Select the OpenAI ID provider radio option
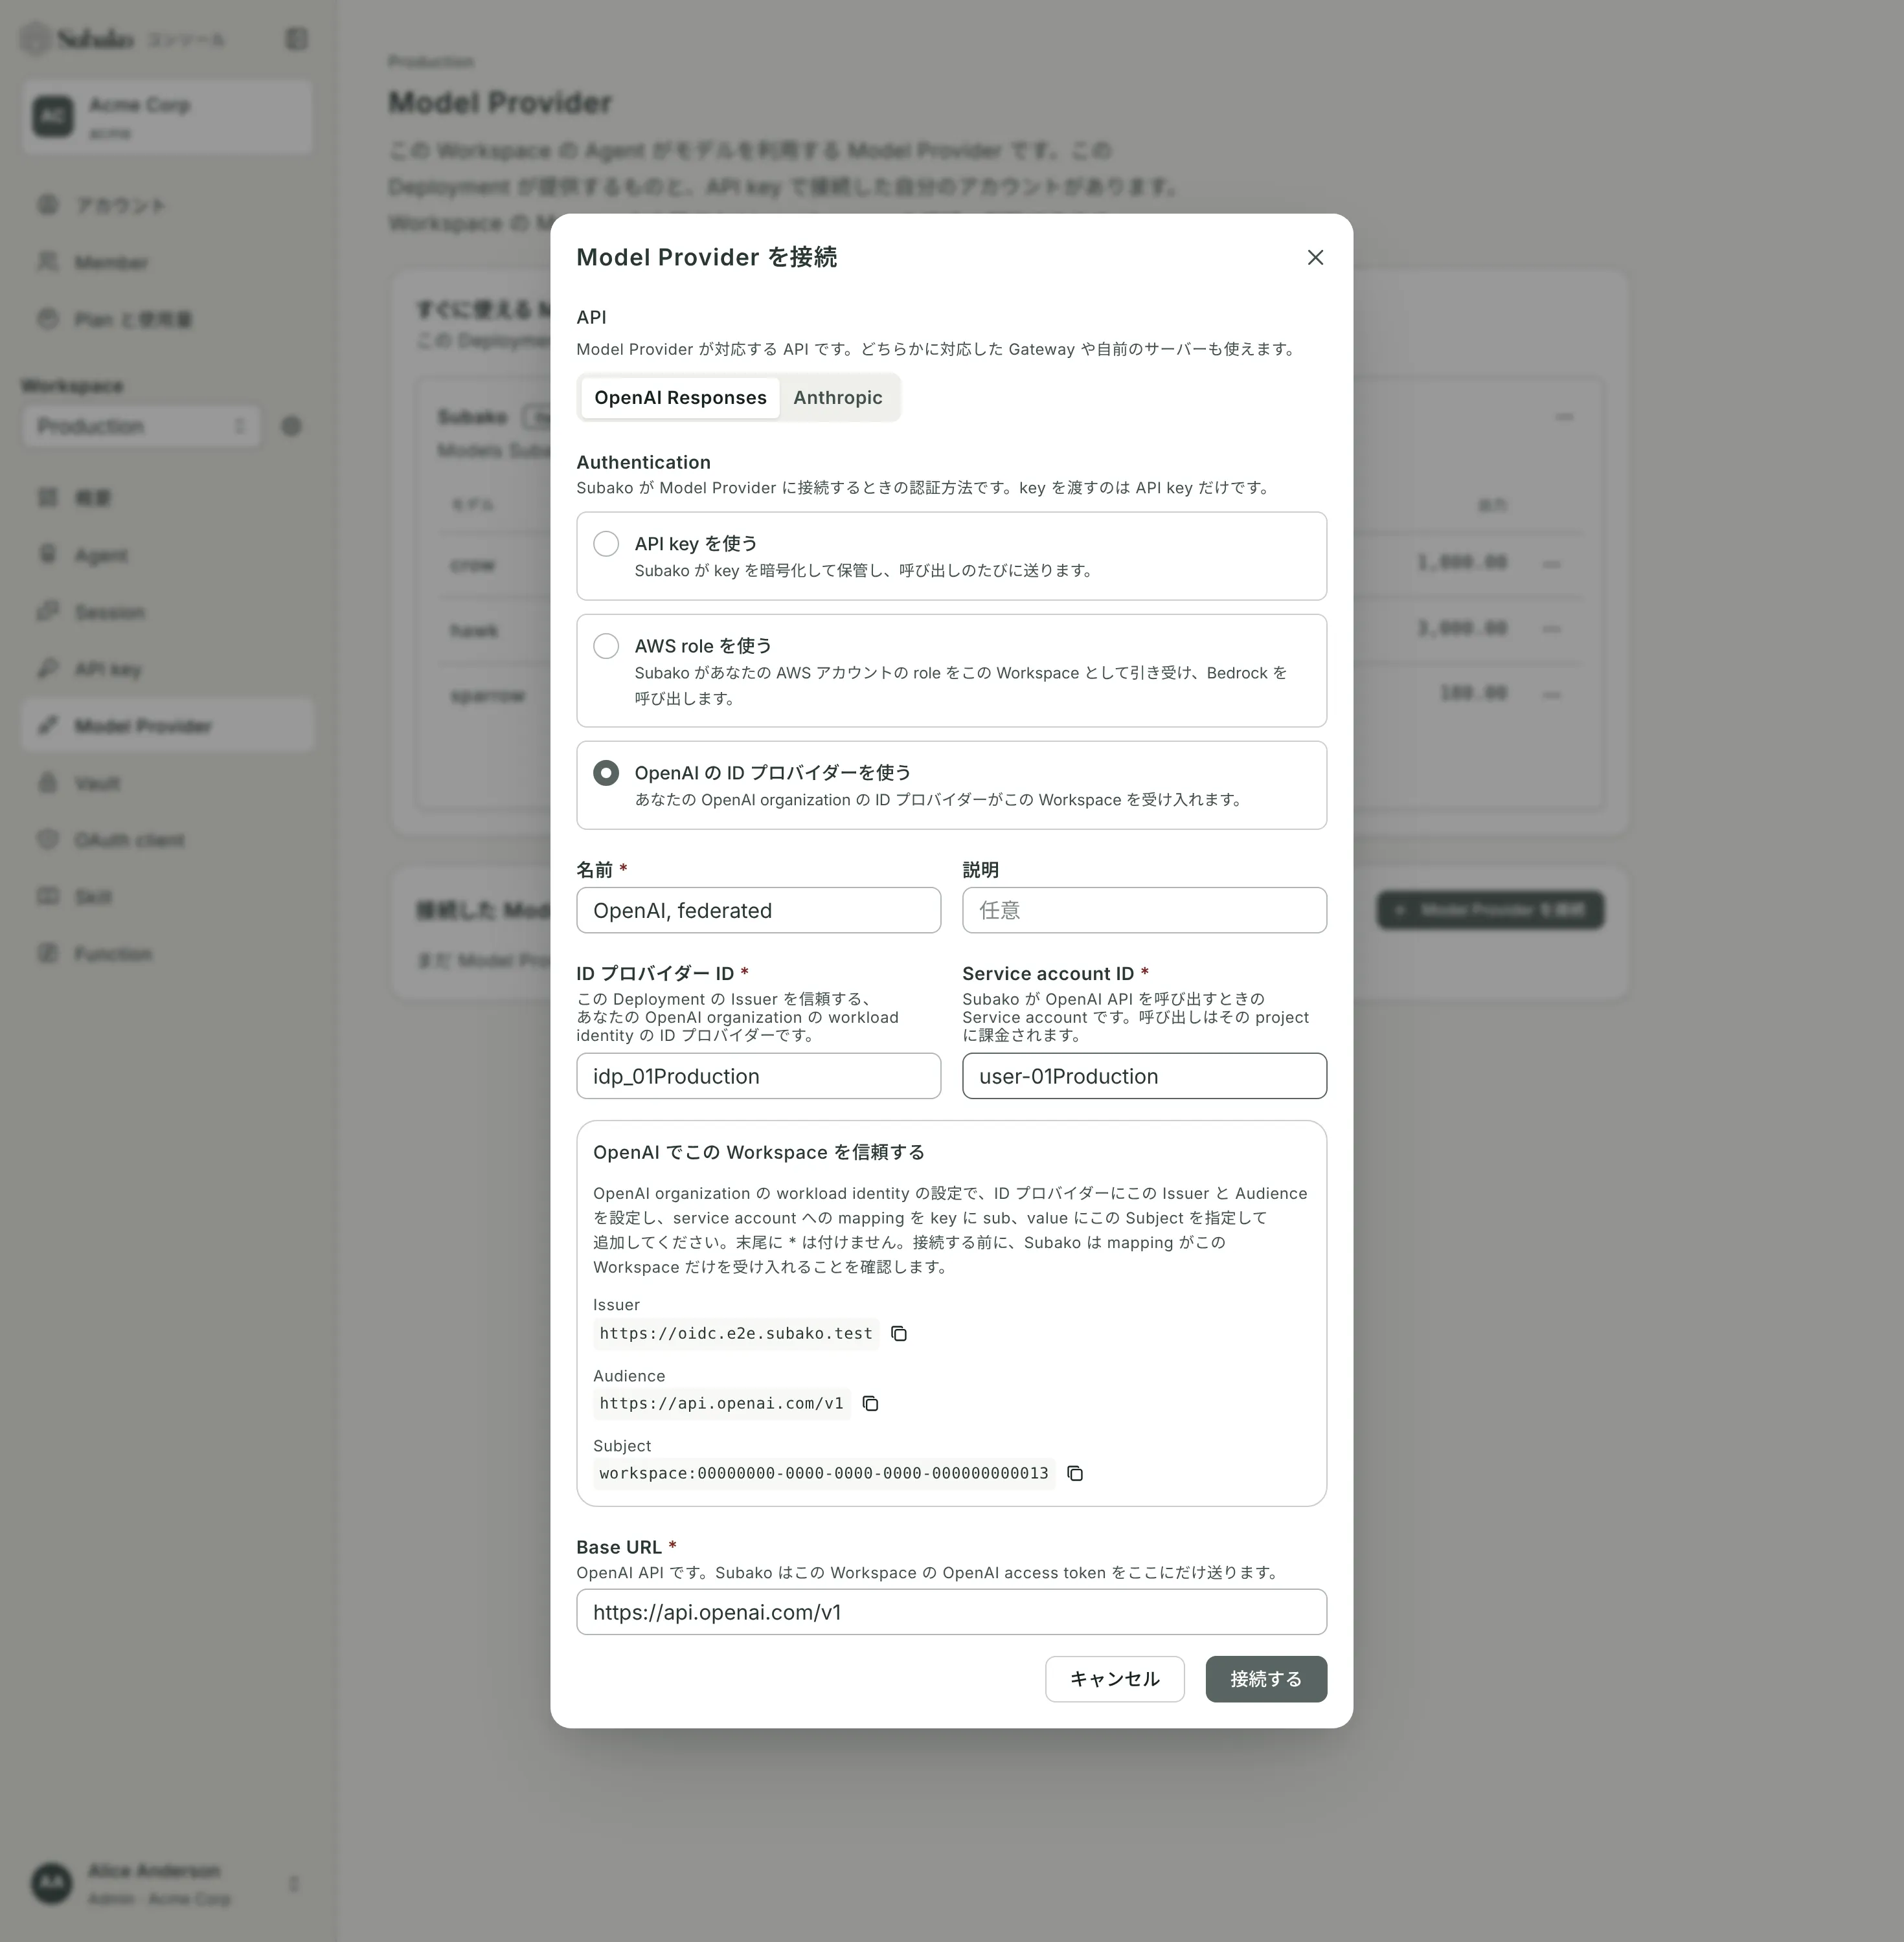1904x1942 pixels. click(x=606, y=773)
